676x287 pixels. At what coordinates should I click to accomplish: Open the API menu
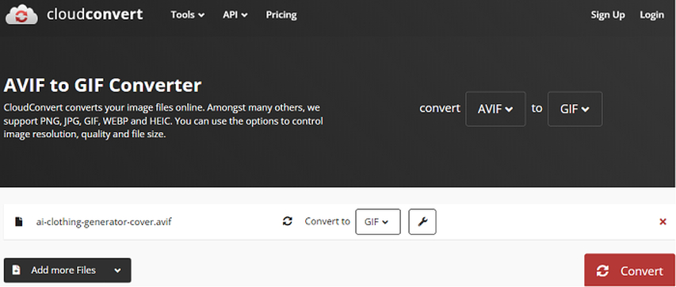235,15
